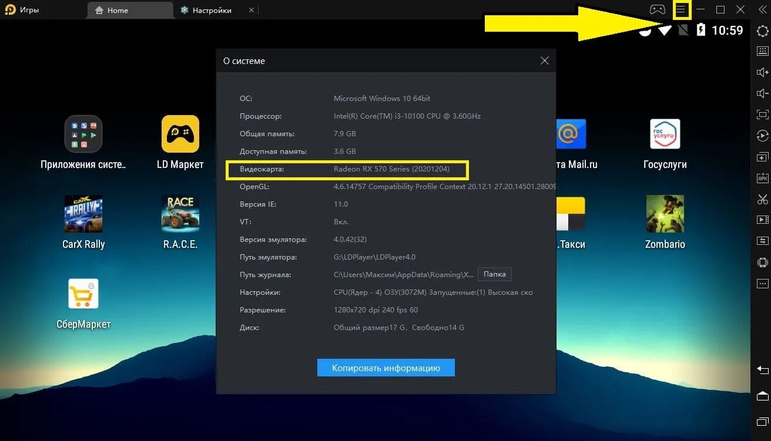Show more sidebar tools via three-dots icon
The width and height of the screenshot is (771, 441).
(763, 284)
